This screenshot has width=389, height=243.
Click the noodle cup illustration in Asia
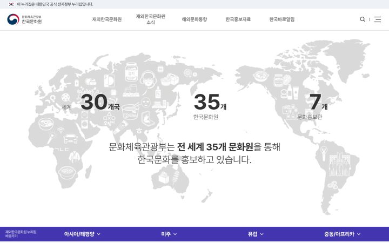coord(131,112)
